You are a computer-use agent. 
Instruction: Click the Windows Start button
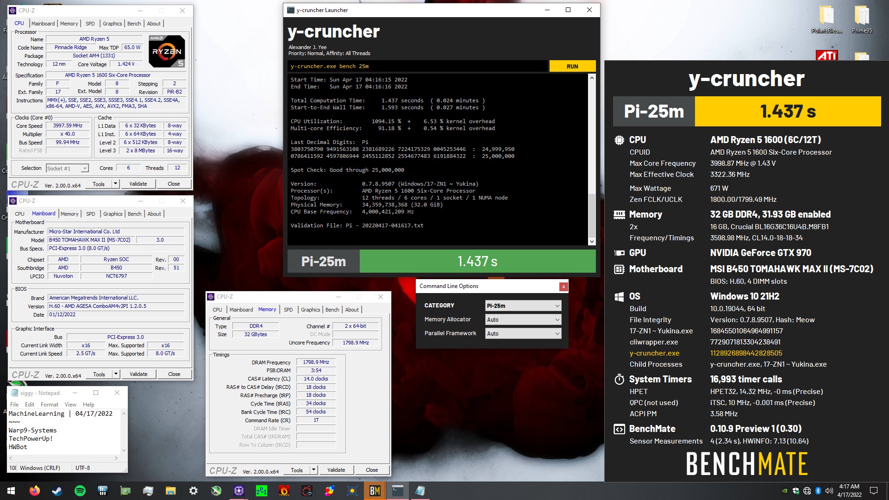click(11, 491)
